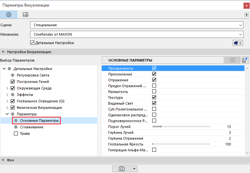The width and height of the screenshot is (250, 173).
Task: Select Регулировка Света in the tree
Action: click(x=33, y=75)
